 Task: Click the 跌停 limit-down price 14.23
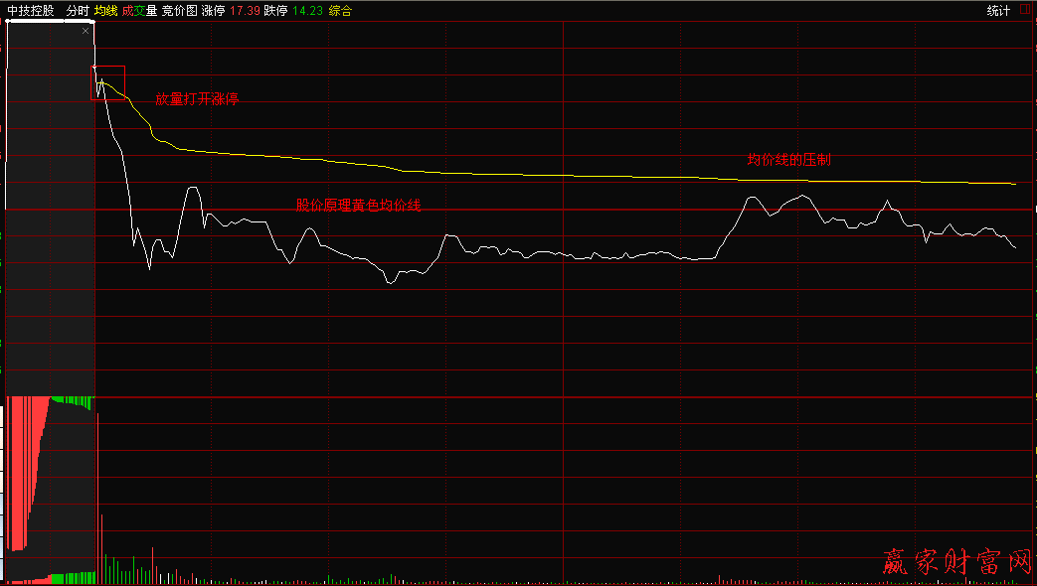307,11
